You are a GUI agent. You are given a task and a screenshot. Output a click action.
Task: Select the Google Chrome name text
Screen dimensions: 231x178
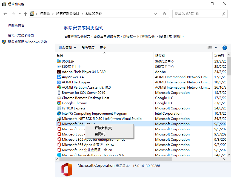coord(75,103)
